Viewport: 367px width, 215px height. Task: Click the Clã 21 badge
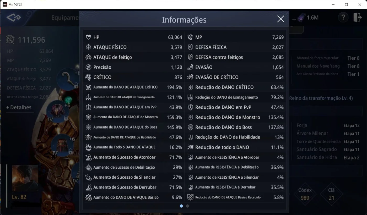pyautogui.click(x=331, y=194)
